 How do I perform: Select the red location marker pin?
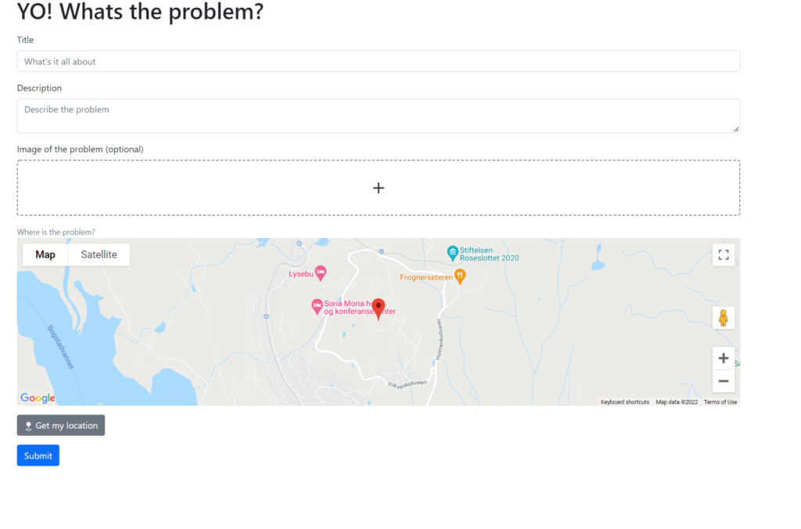tap(378, 308)
